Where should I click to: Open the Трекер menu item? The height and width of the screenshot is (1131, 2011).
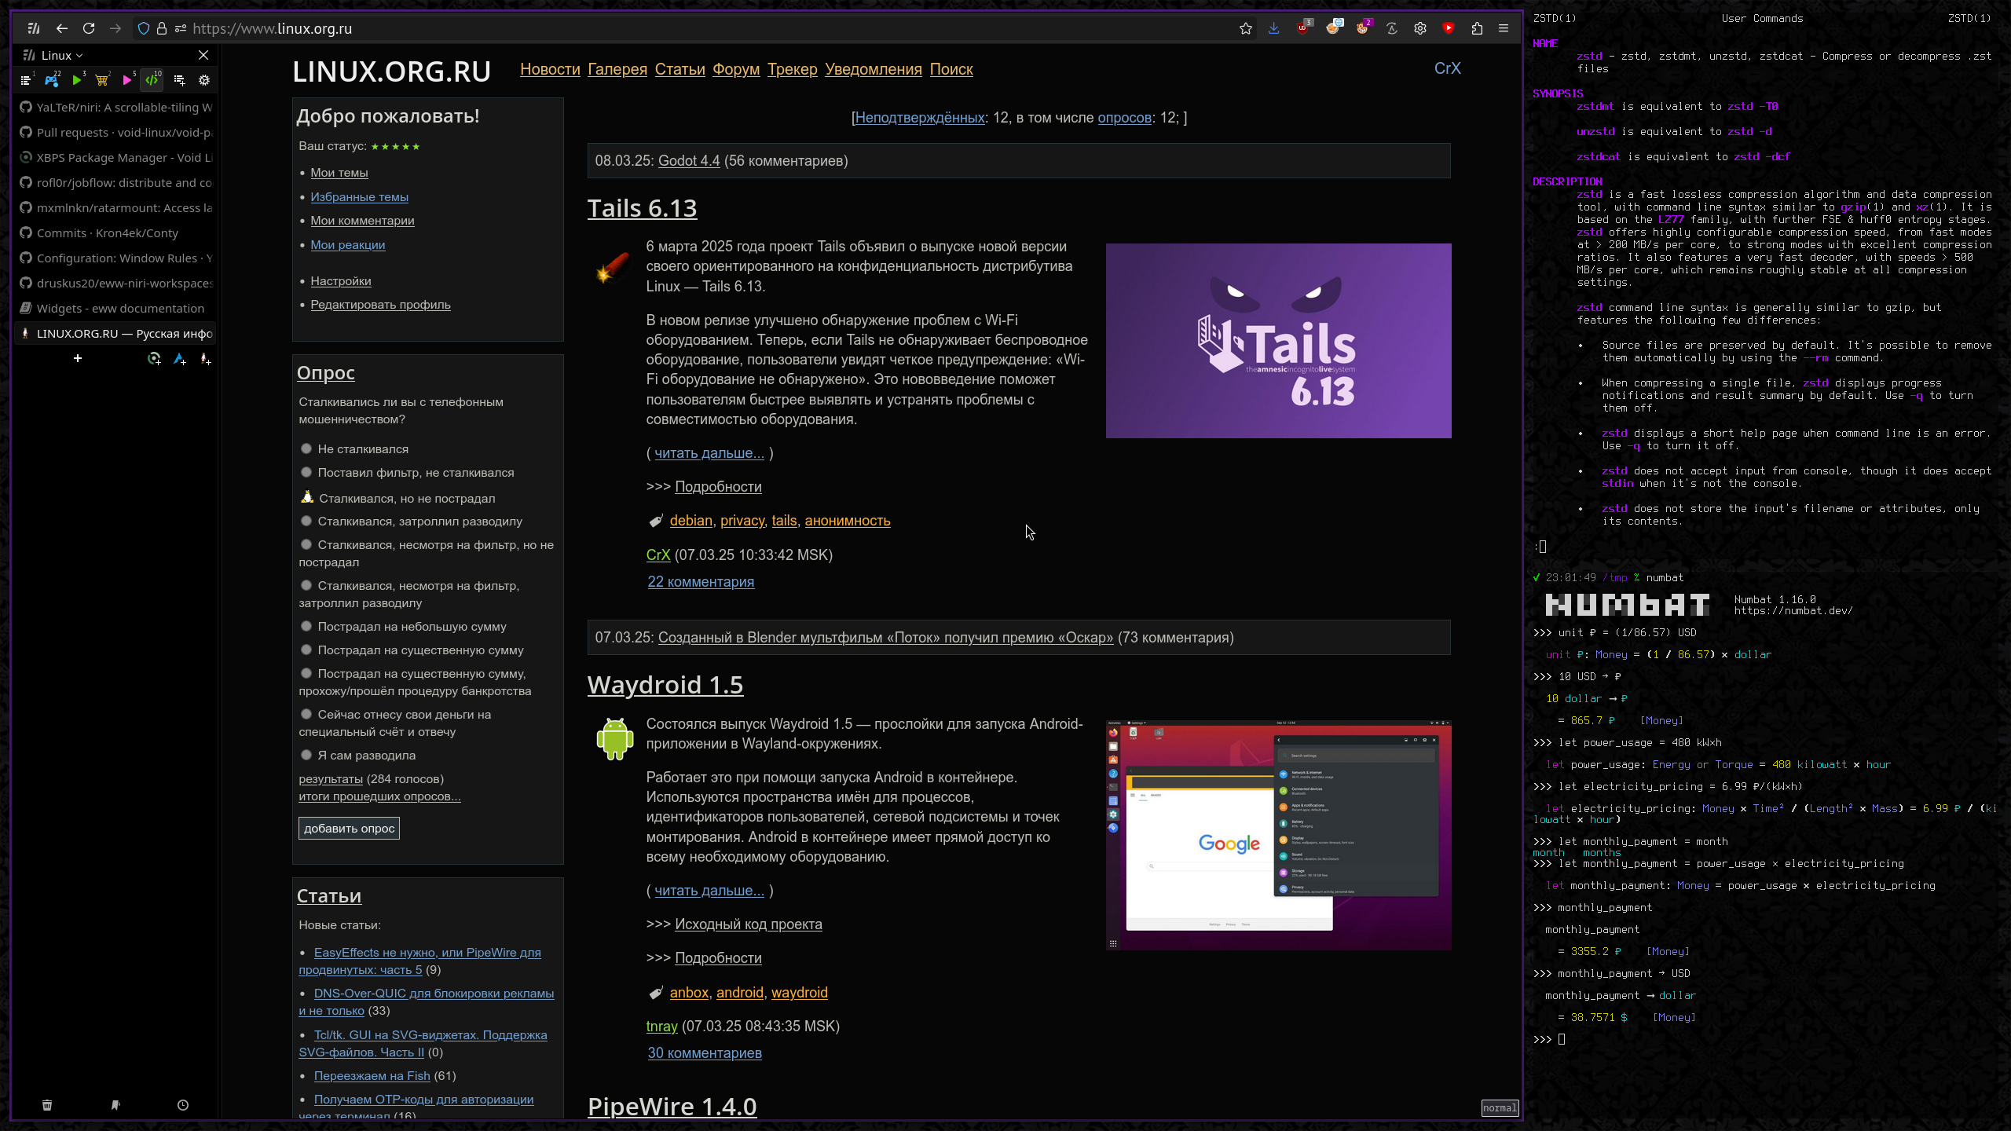[792, 69]
